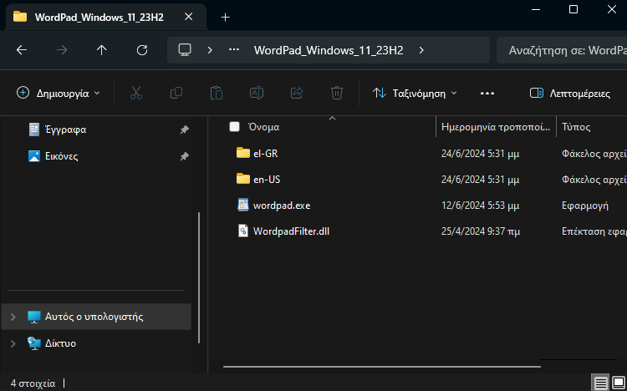Image resolution: width=627 pixels, height=391 pixels.
Task: Switch to the large thumbnails view
Action: coord(617,383)
